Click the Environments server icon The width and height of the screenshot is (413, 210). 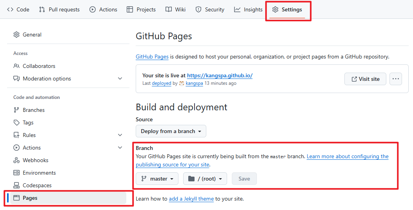(x=16, y=173)
